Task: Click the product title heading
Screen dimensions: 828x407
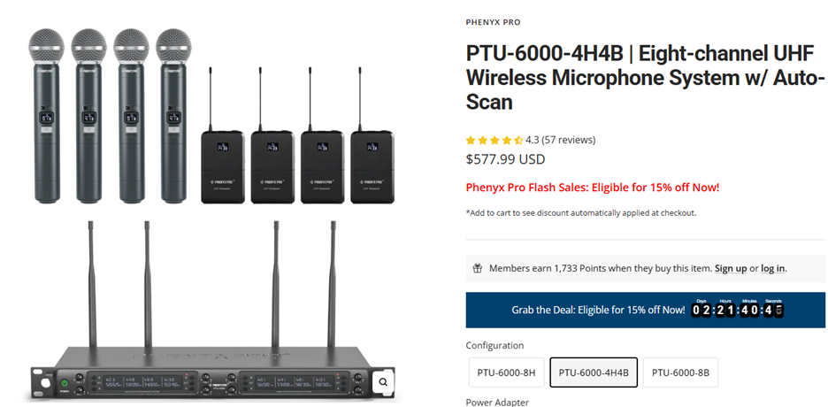Action: pyautogui.click(x=645, y=77)
